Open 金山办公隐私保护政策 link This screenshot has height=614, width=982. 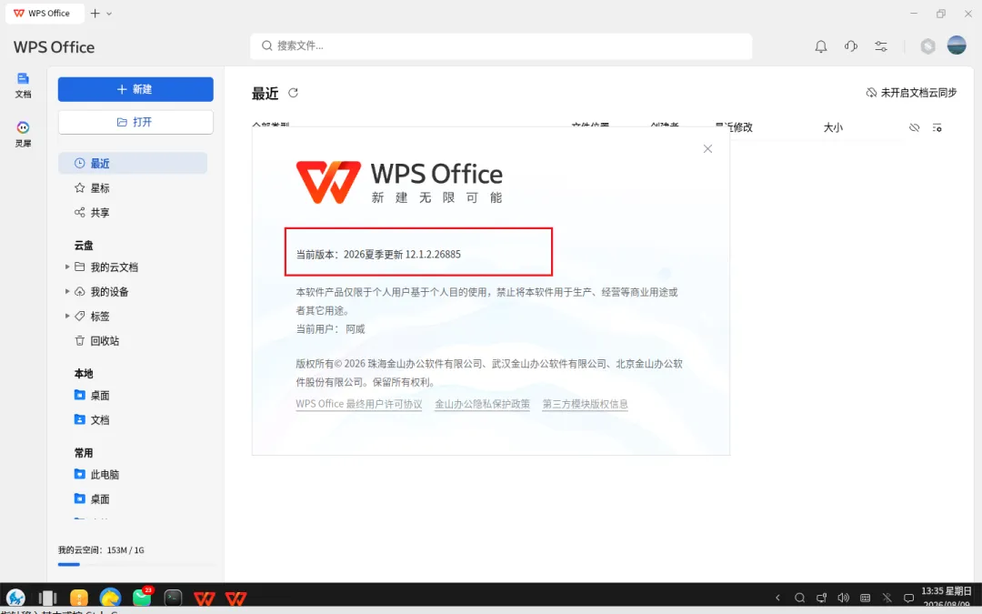tap(482, 404)
